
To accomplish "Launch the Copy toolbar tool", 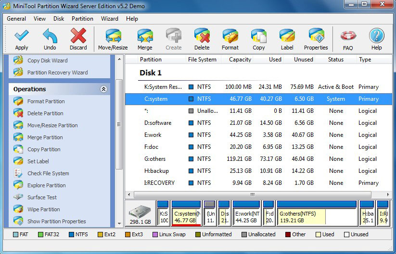I will coord(258,39).
